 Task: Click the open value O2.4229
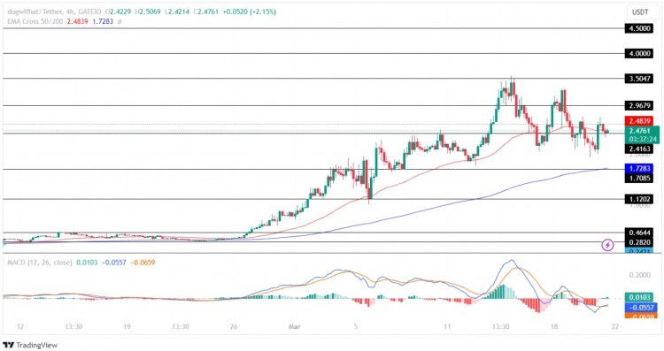click(x=117, y=11)
